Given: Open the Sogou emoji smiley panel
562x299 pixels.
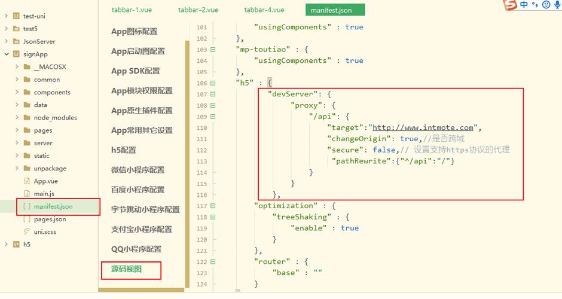Looking at the screenshot, I should pyautogui.click(x=546, y=5).
